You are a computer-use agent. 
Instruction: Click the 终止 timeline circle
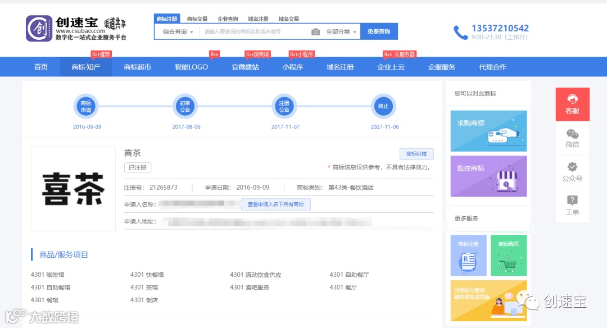tap(383, 106)
